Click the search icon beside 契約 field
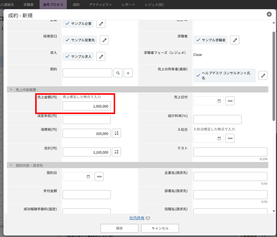This screenshot has width=277, height=237. 118,73
